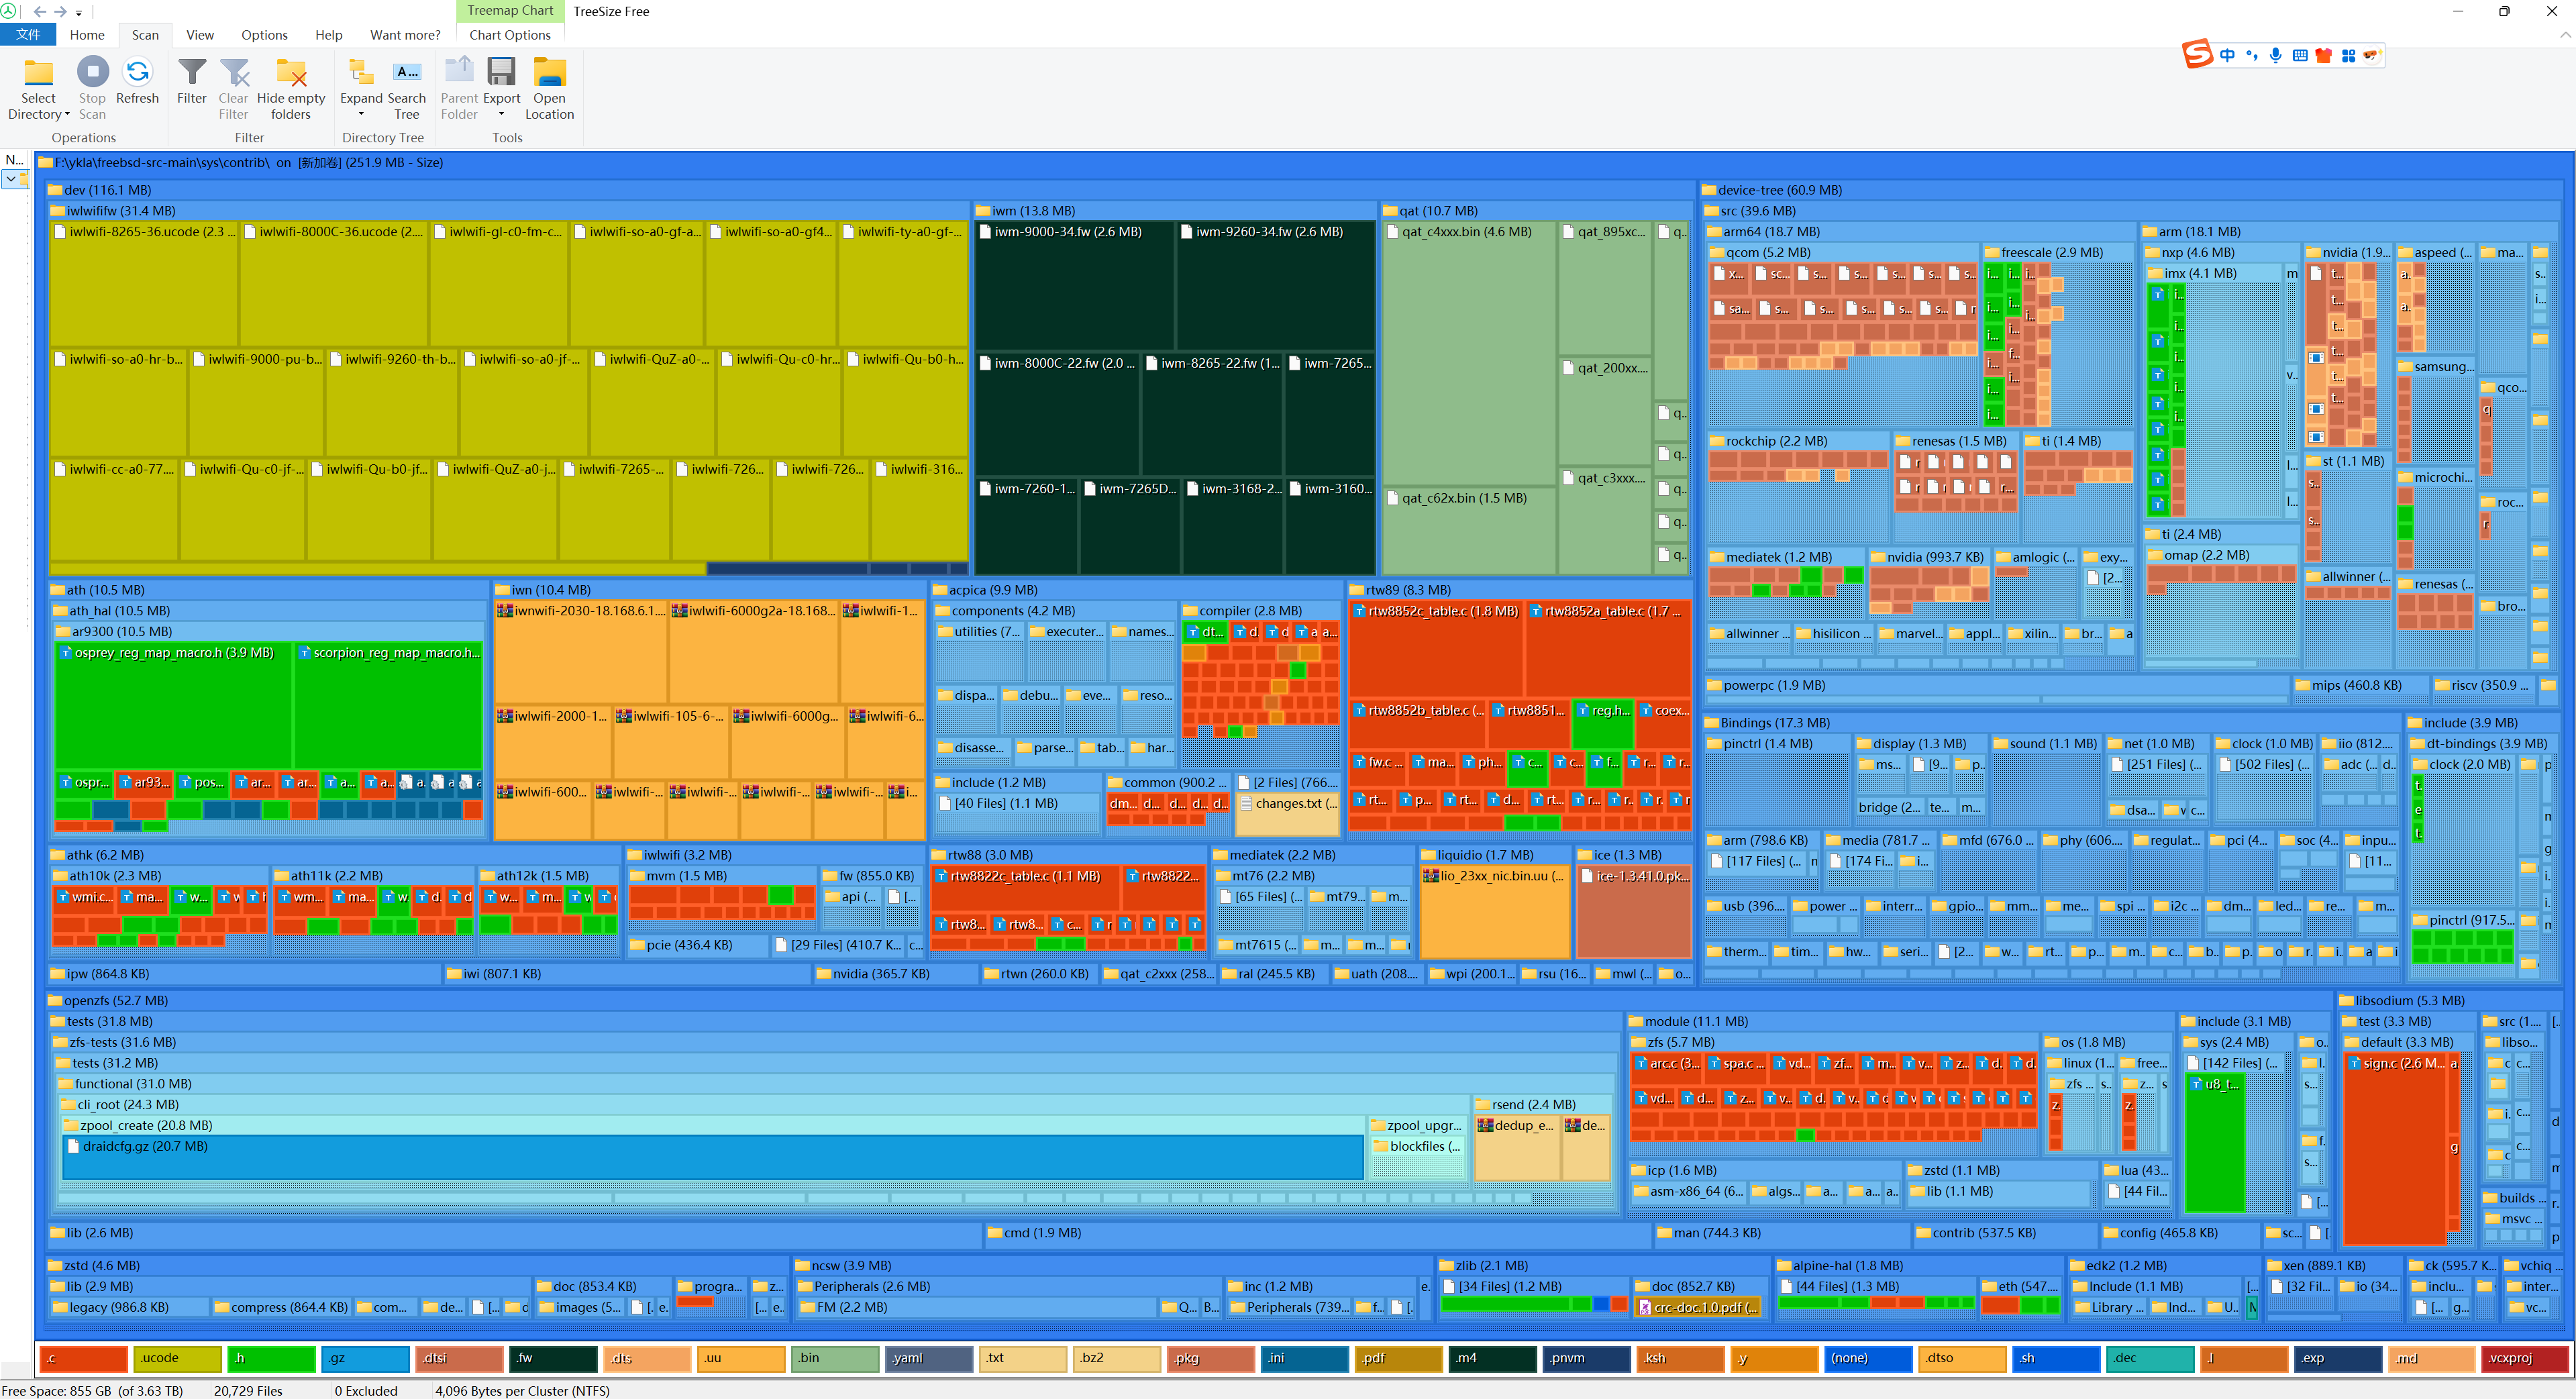Select iwlwifi-8265-36.ucode file block

[144, 284]
